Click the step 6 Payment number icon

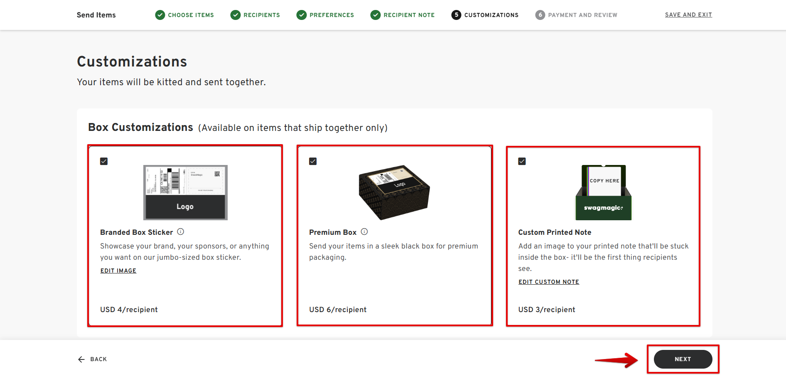pyautogui.click(x=540, y=15)
